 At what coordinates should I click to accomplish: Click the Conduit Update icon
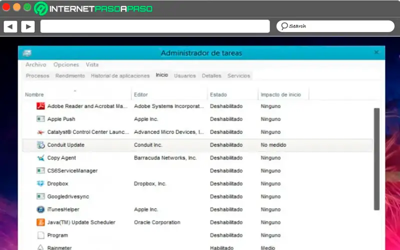[x=40, y=145]
